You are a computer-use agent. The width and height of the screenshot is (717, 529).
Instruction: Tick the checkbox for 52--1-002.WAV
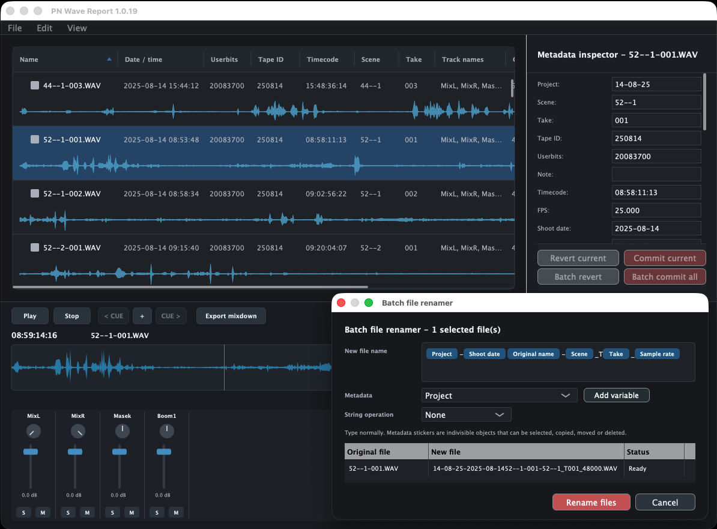point(35,193)
